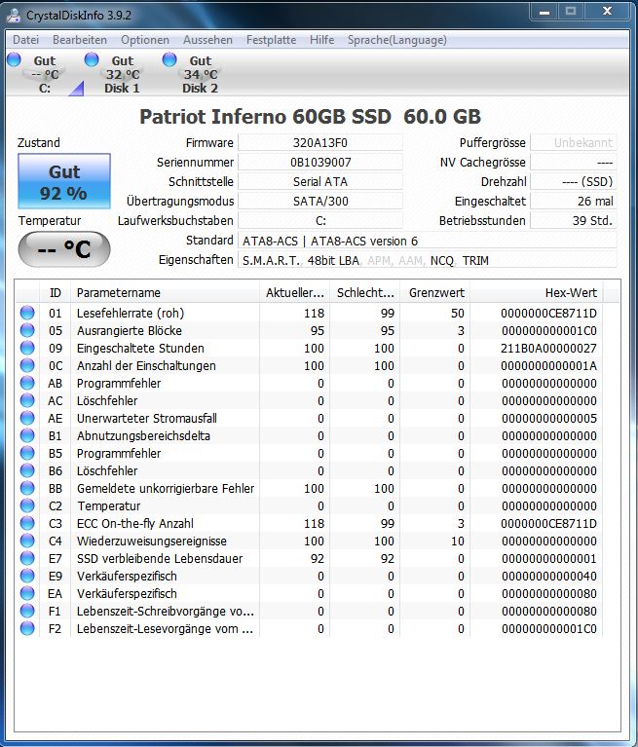
Task: Open the Bearbeiten menu
Action: (x=80, y=40)
